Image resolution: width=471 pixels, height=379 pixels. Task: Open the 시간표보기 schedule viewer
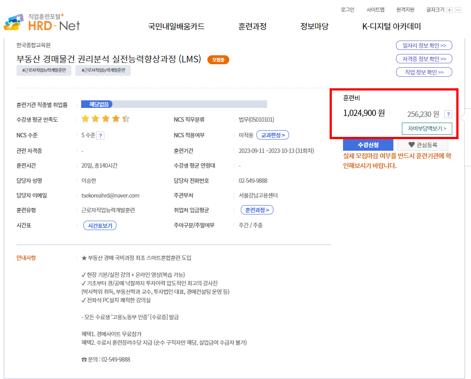point(100,225)
